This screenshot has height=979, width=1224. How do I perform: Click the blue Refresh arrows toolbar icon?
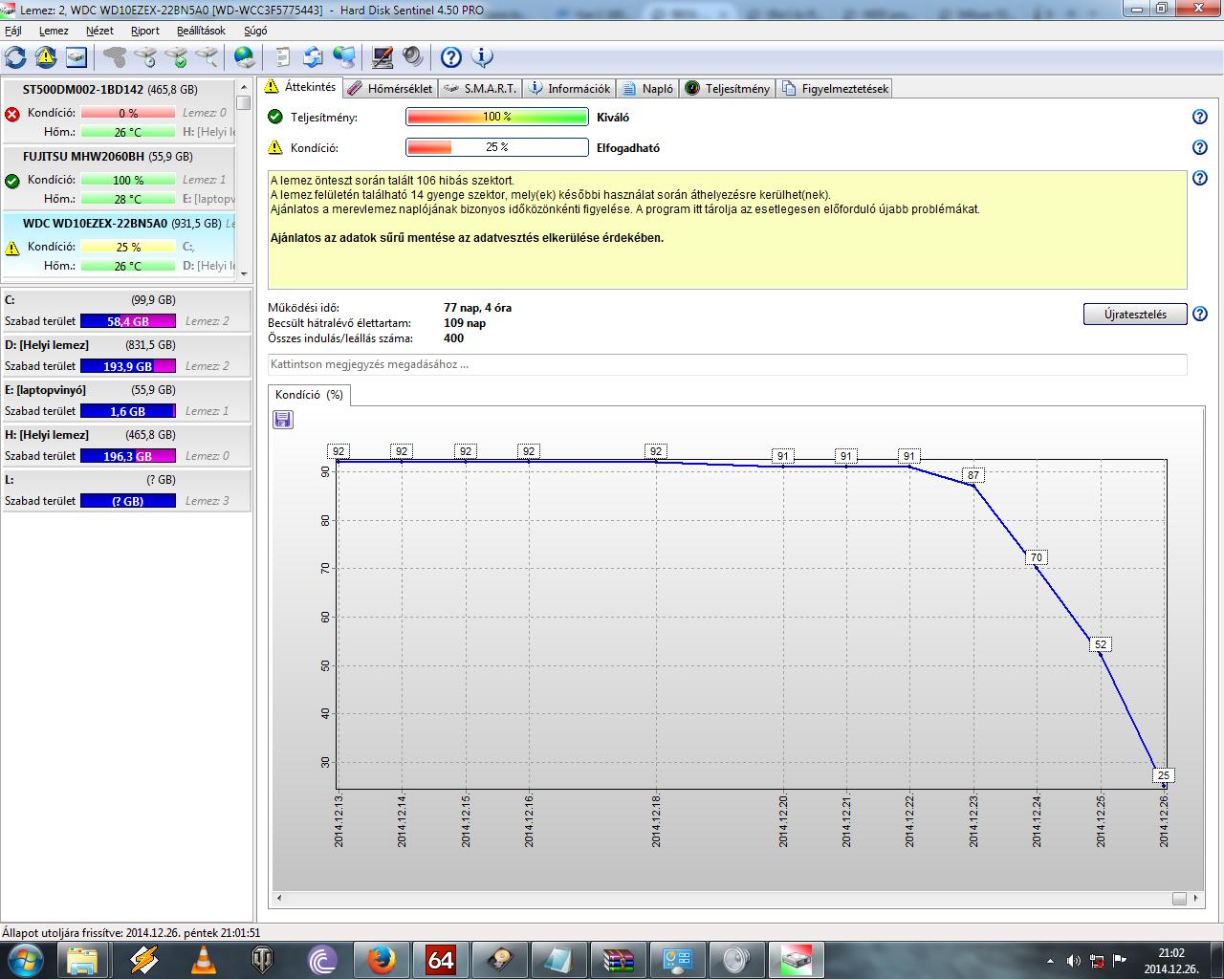pyautogui.click(x=15, y=56)
